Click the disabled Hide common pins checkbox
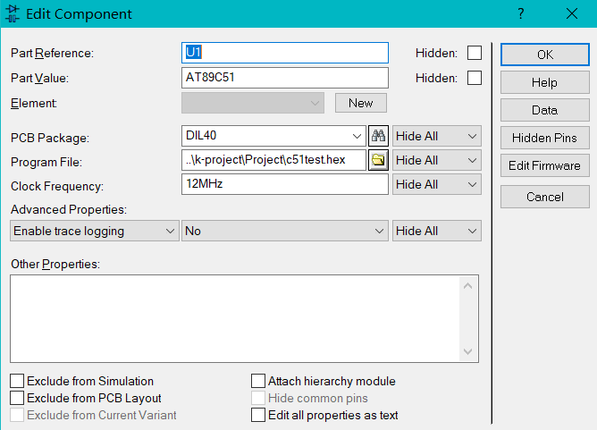597x430 pixels. [x=258, y=398]
